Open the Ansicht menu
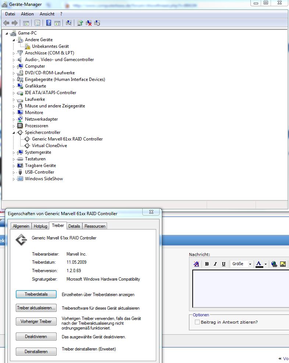The height and width of the screenshot is (363, 289). [47, 14]
